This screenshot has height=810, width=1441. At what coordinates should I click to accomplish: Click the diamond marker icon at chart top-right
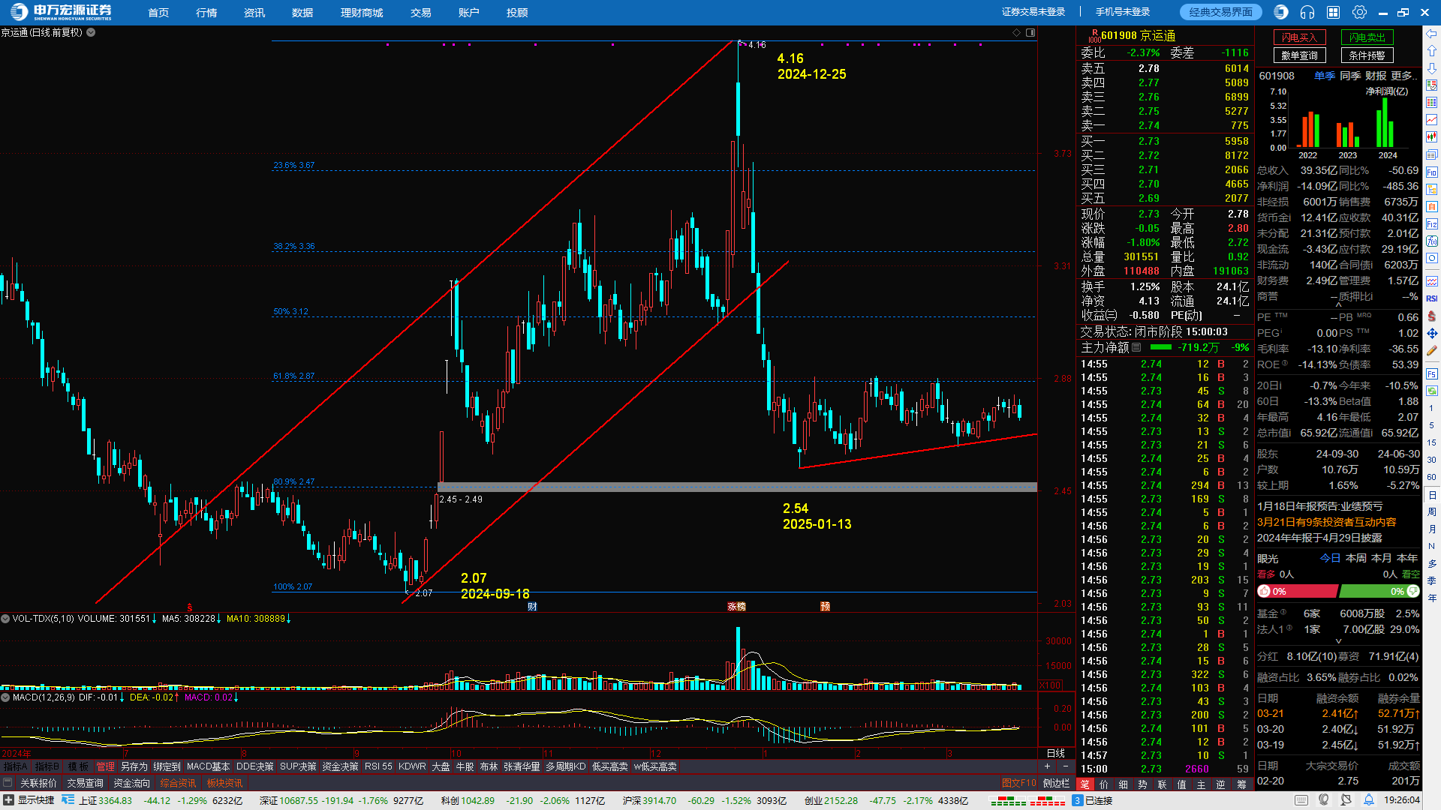[x=1017, y=33]
